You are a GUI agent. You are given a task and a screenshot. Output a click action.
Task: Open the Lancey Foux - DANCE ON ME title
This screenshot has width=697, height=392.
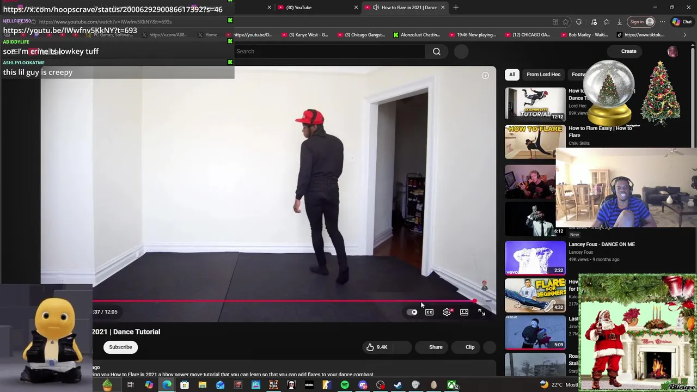602,244
